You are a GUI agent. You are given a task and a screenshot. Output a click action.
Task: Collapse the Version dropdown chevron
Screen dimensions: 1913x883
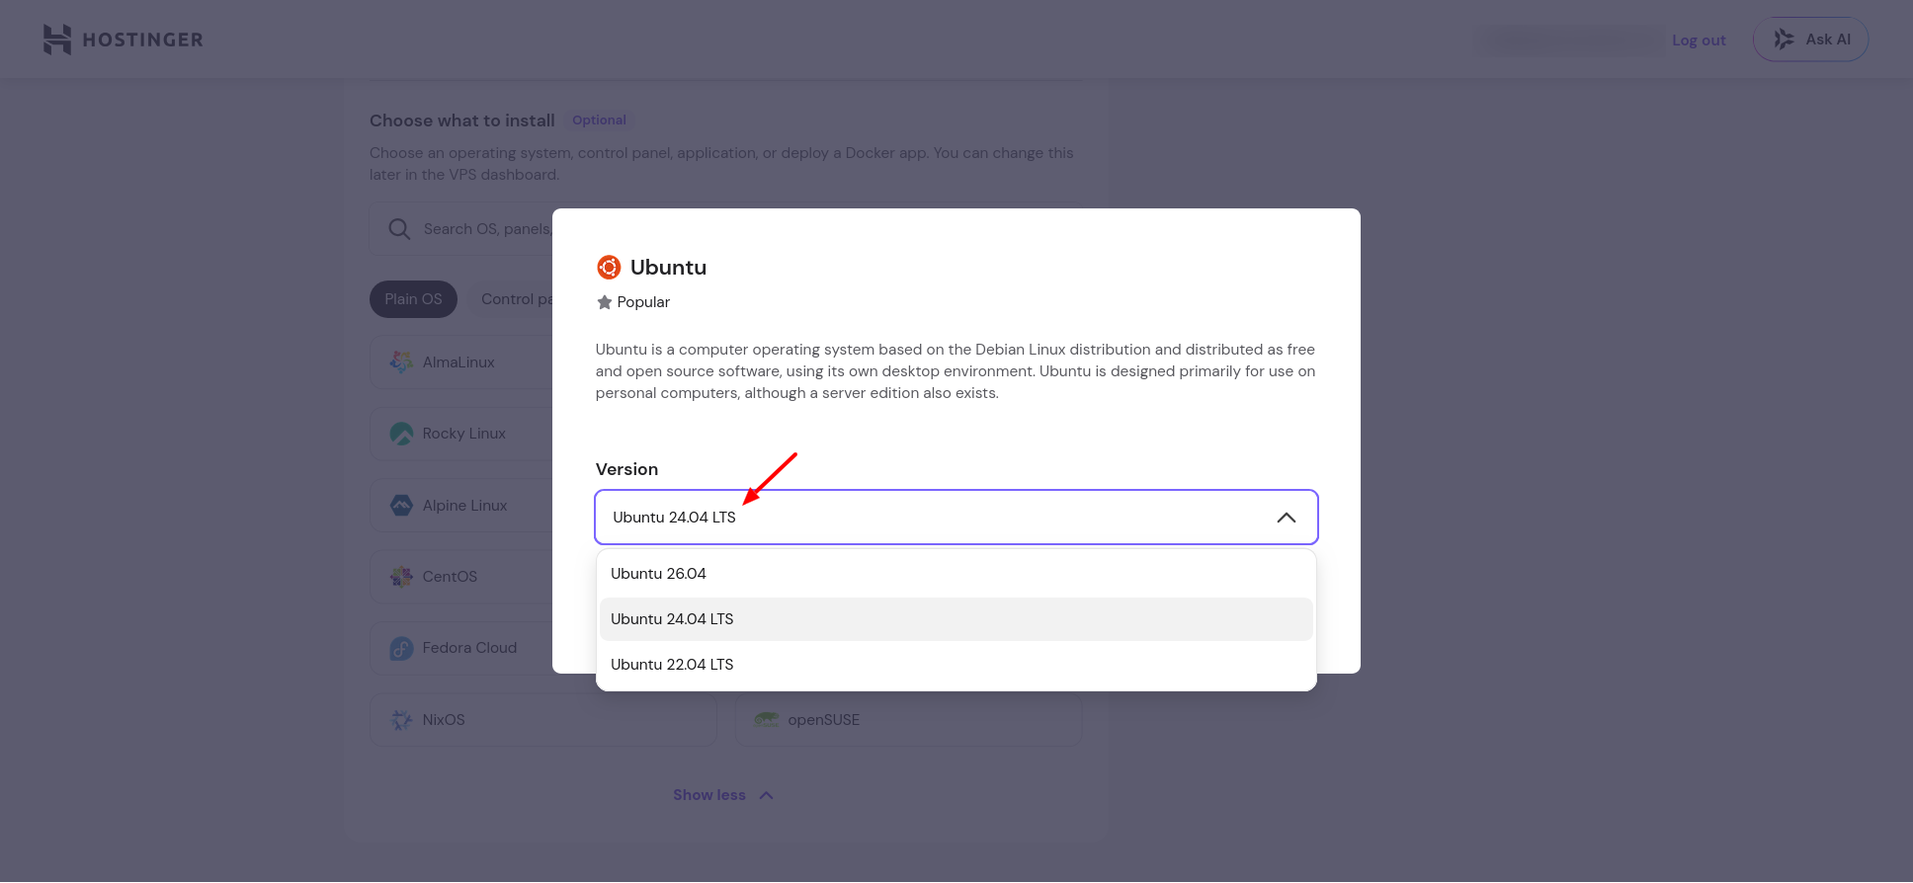pos(1286,518)
